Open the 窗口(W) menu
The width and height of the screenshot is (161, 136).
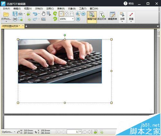[94, 9]
